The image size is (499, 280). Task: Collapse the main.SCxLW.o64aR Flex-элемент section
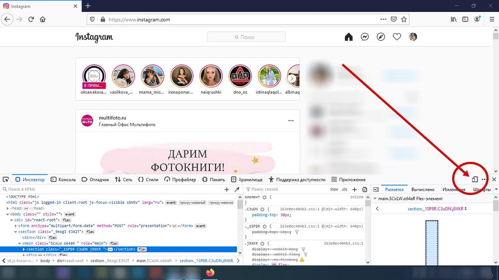[x=375, y=199]
